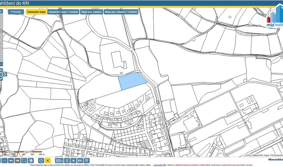Click the polygon info bubble tool
This screenshot has height=167, width=283.
(87, 161)
